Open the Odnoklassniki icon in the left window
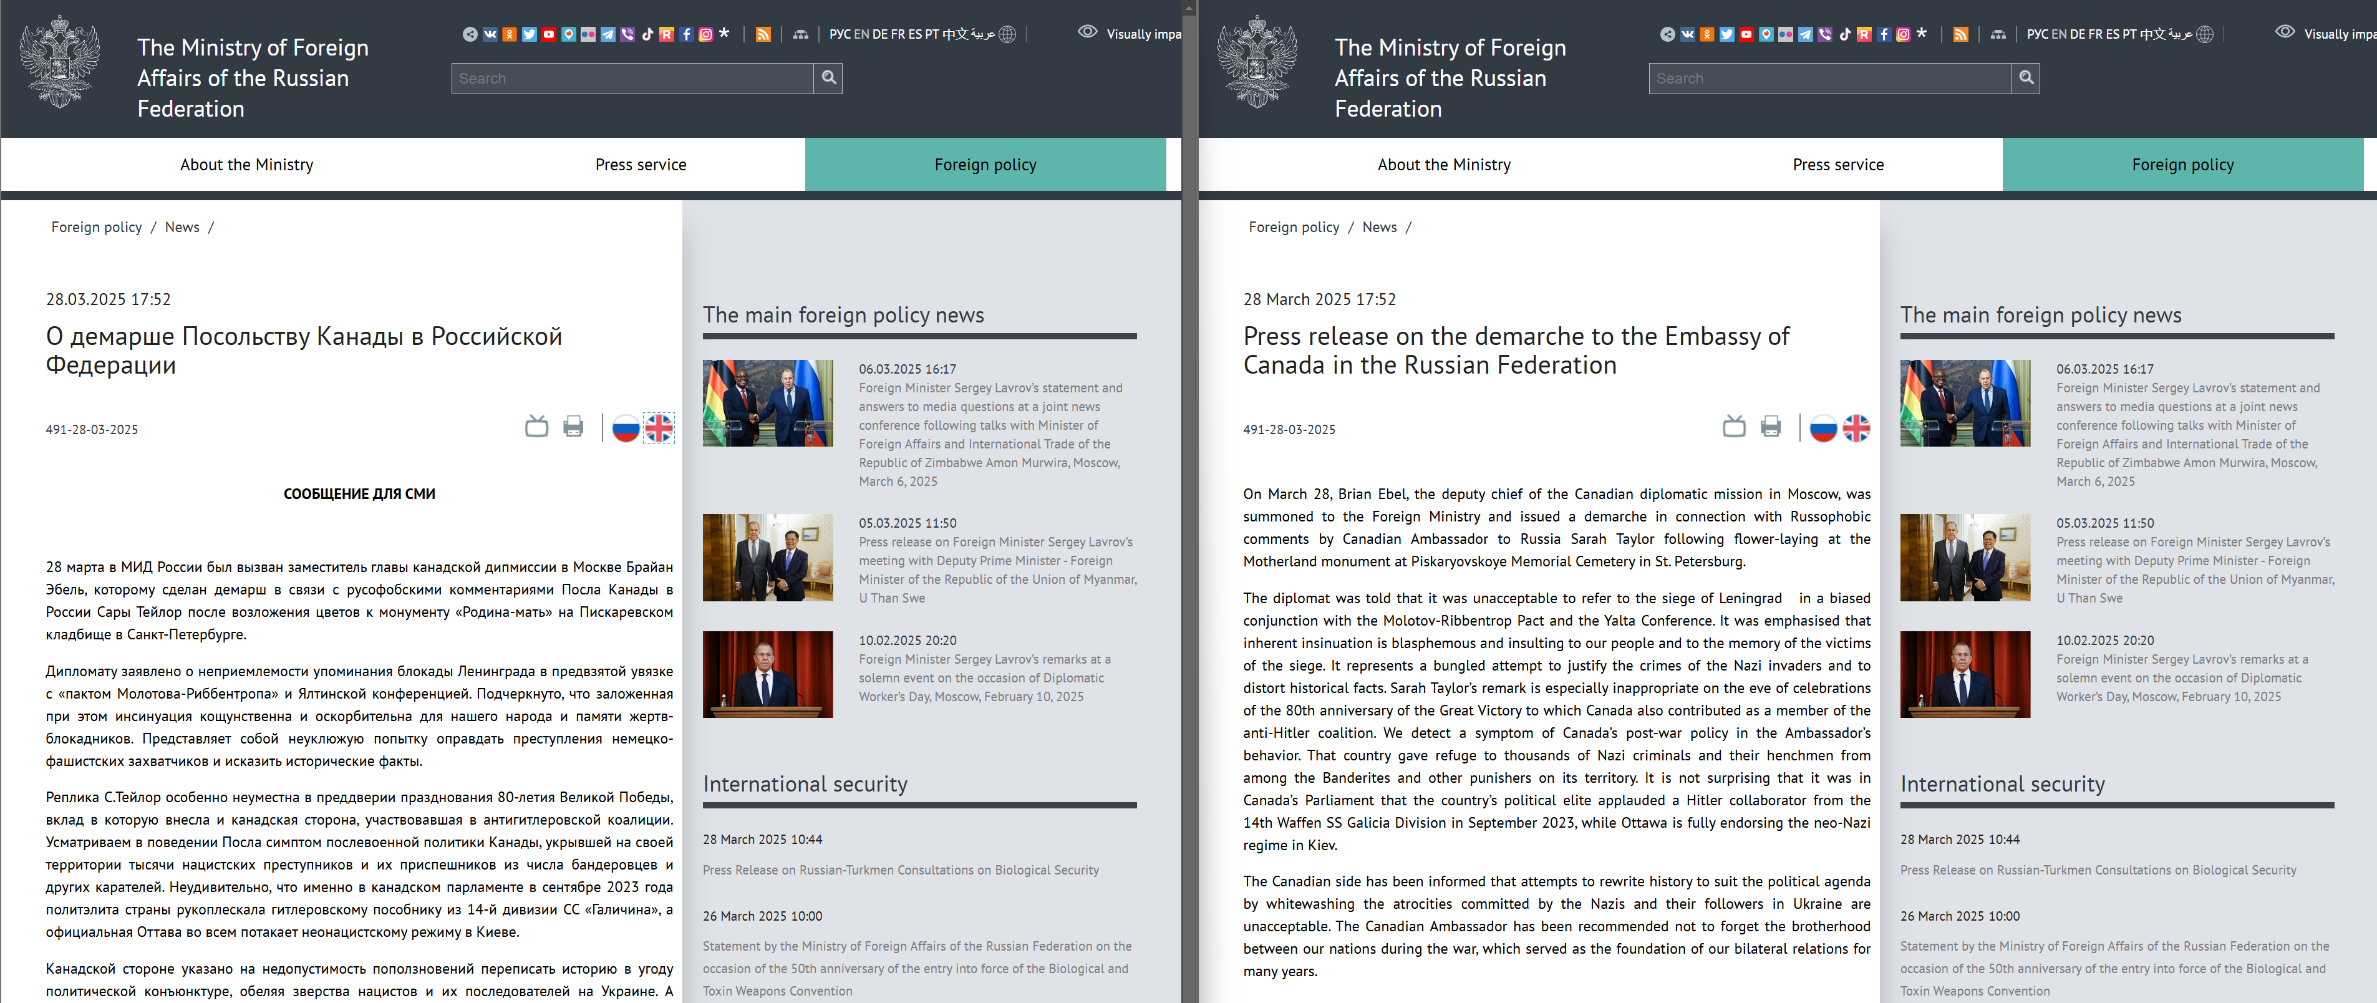Screen dimensions: 2377x1003 click(510, 34)
